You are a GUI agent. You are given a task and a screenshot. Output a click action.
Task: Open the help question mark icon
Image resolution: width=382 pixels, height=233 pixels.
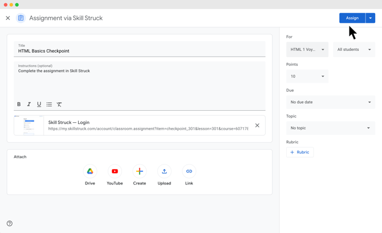click(10, 223)
